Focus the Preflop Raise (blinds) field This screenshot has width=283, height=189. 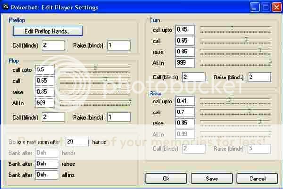coord(118,45)
